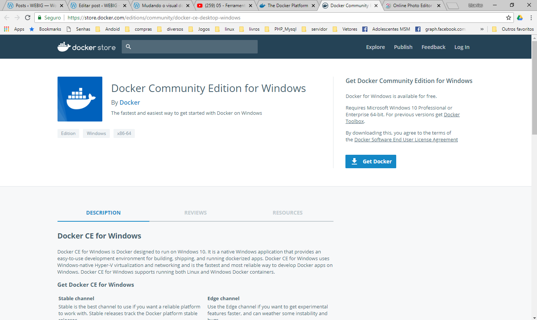This screenshot has height=320, width=537.
Task: Open Adolescentes MSM Facebook bookmark
Action: tap(386, 29)
